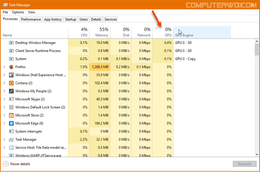The height and width of the screenshot is (172, 260).
Task: Click the Windows Shell Experience Host icon
Action: [x=11, y=75]
